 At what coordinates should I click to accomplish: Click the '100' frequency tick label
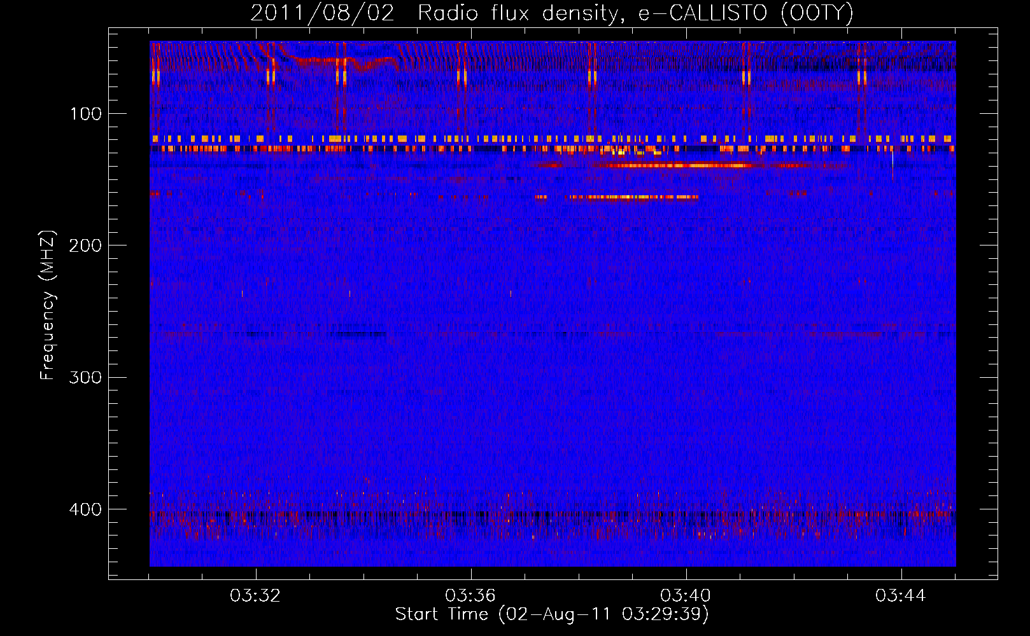pyautogui.click(x=86, y=114)
